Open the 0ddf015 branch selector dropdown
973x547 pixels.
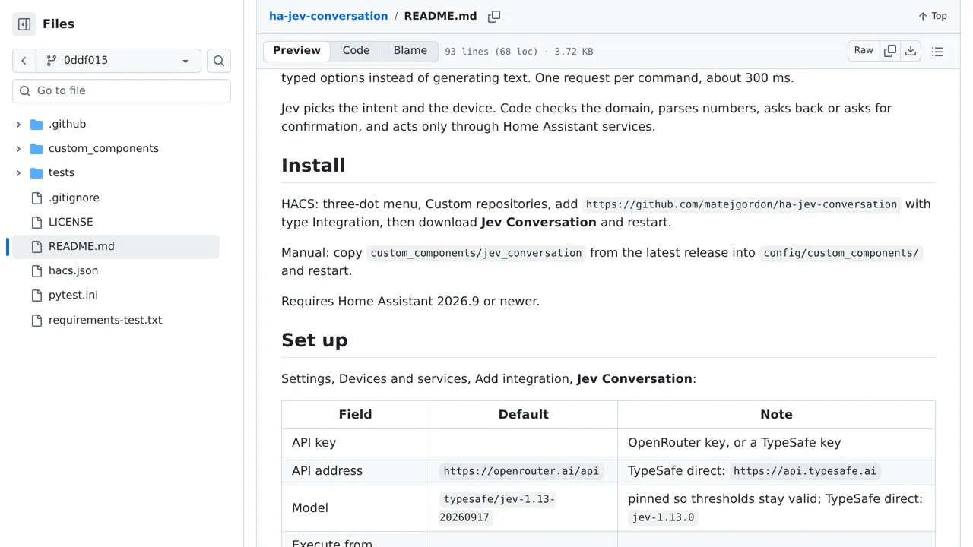click(x=119, y=61)
